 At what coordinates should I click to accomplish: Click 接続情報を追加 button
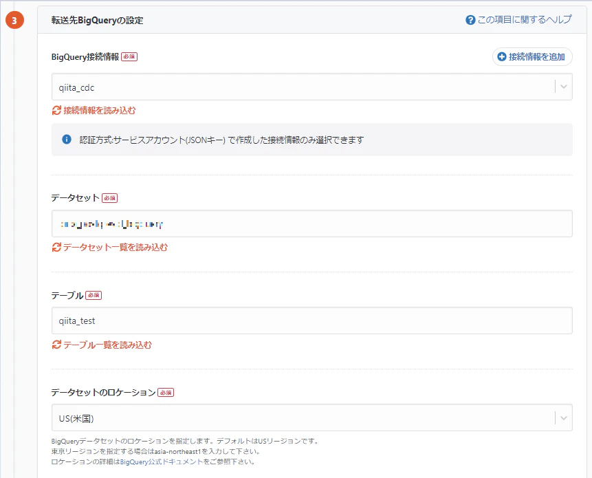pyautogui.click(x=532, y=56)
